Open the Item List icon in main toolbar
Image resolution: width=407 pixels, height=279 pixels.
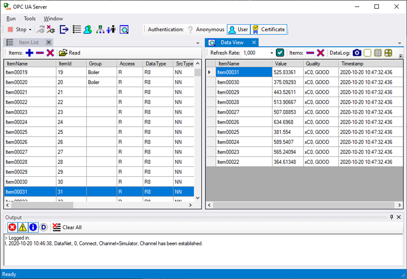coord(77,29)
